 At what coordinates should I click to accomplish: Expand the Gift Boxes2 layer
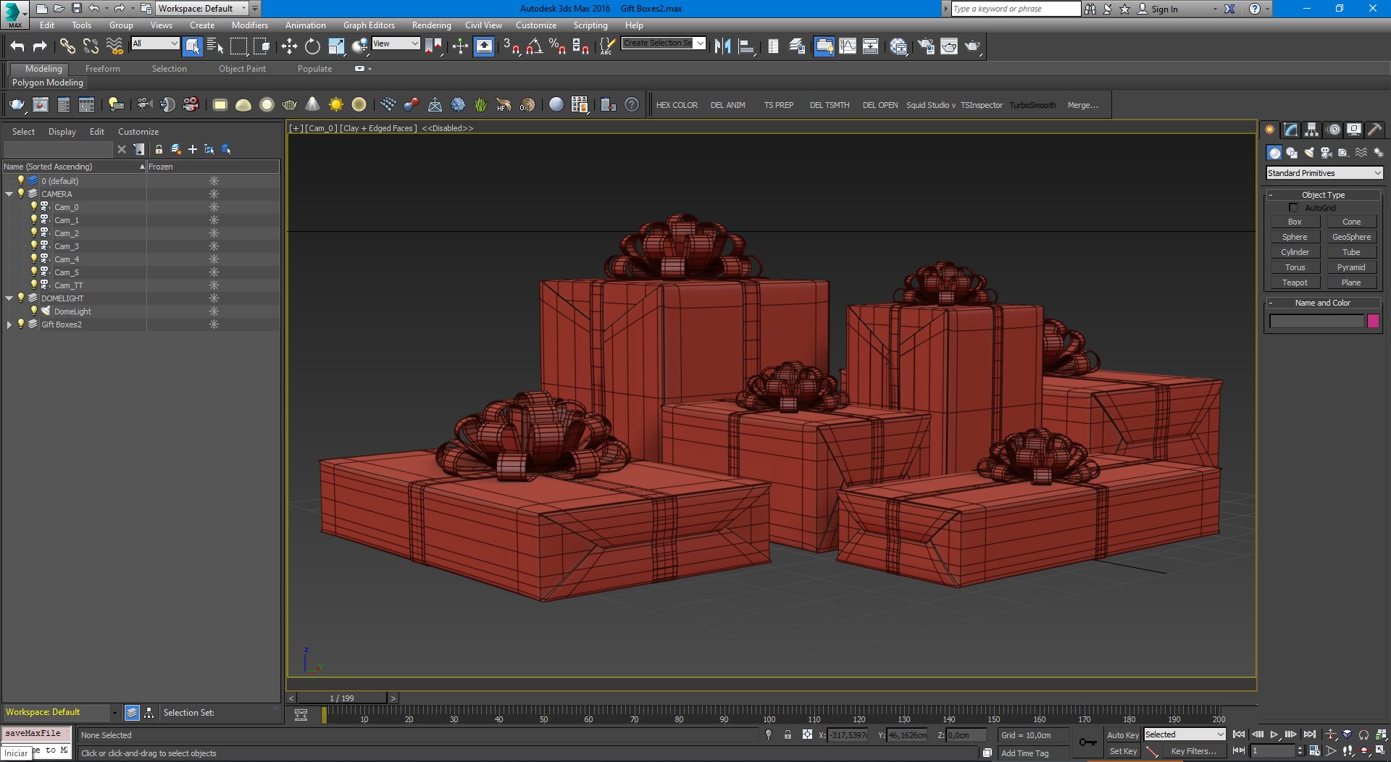(9, 325)
